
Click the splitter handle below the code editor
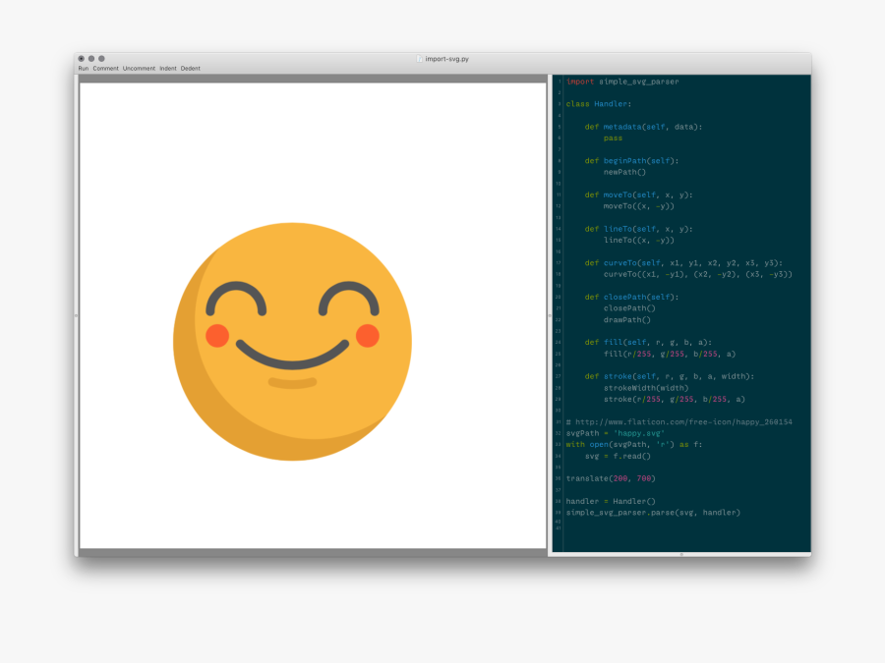pos(681,554)
